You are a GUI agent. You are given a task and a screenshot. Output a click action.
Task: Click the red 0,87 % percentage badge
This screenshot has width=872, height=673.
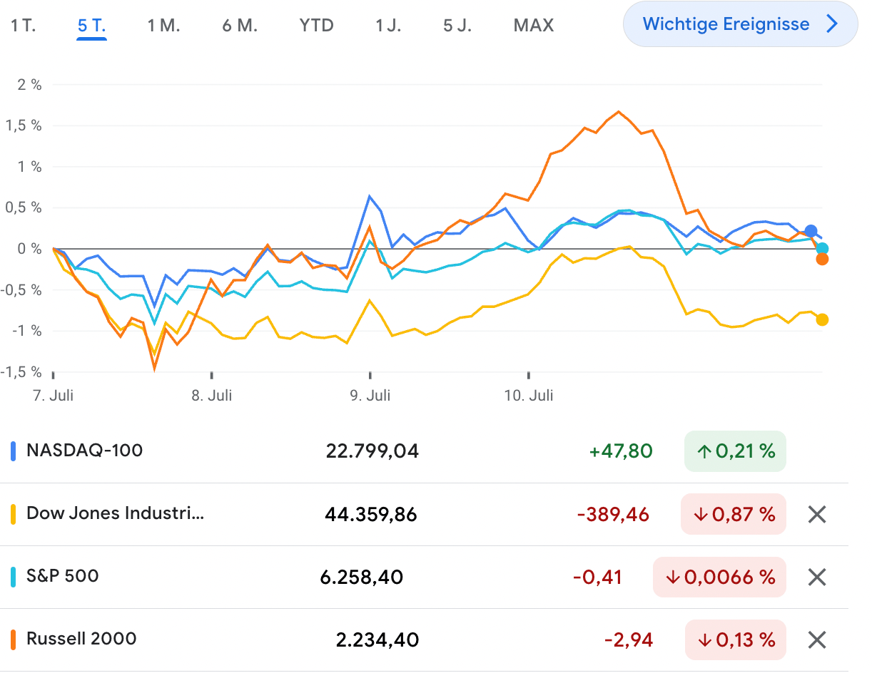point(734,514)
